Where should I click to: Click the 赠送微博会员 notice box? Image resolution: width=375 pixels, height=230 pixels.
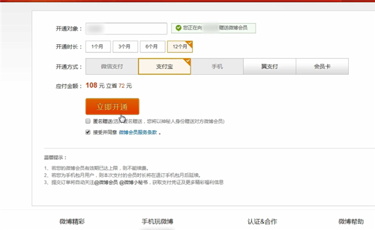pos(213,28)
